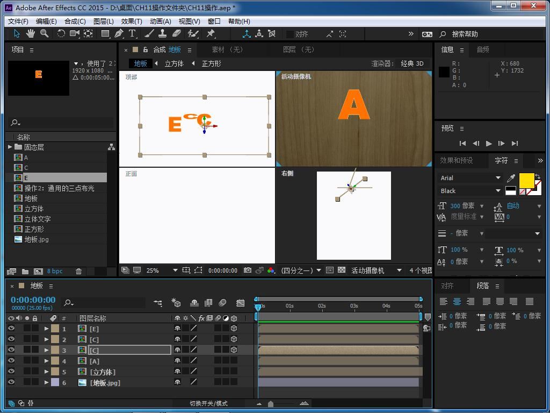The width and height of the screenshot is (550, 413).
Task: Open the 动画(A) menu
Action: coord(160,22)
